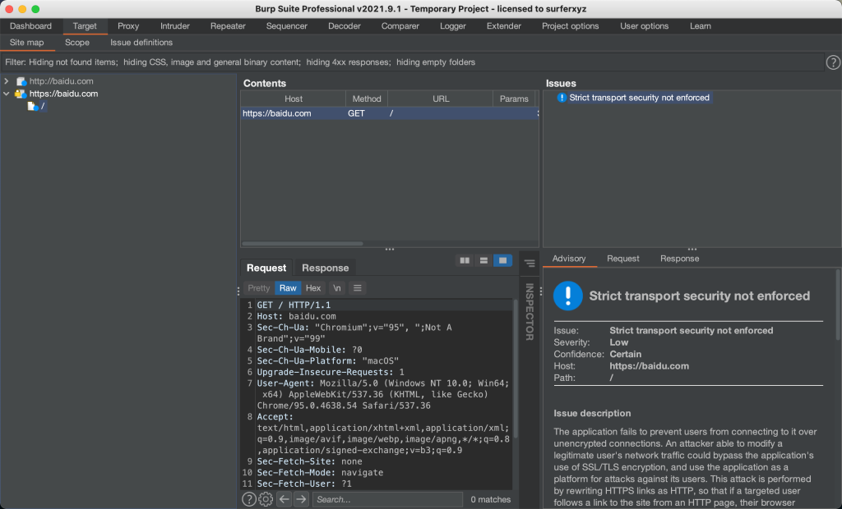Sort contents by Method column header

[x=367, y=99]
